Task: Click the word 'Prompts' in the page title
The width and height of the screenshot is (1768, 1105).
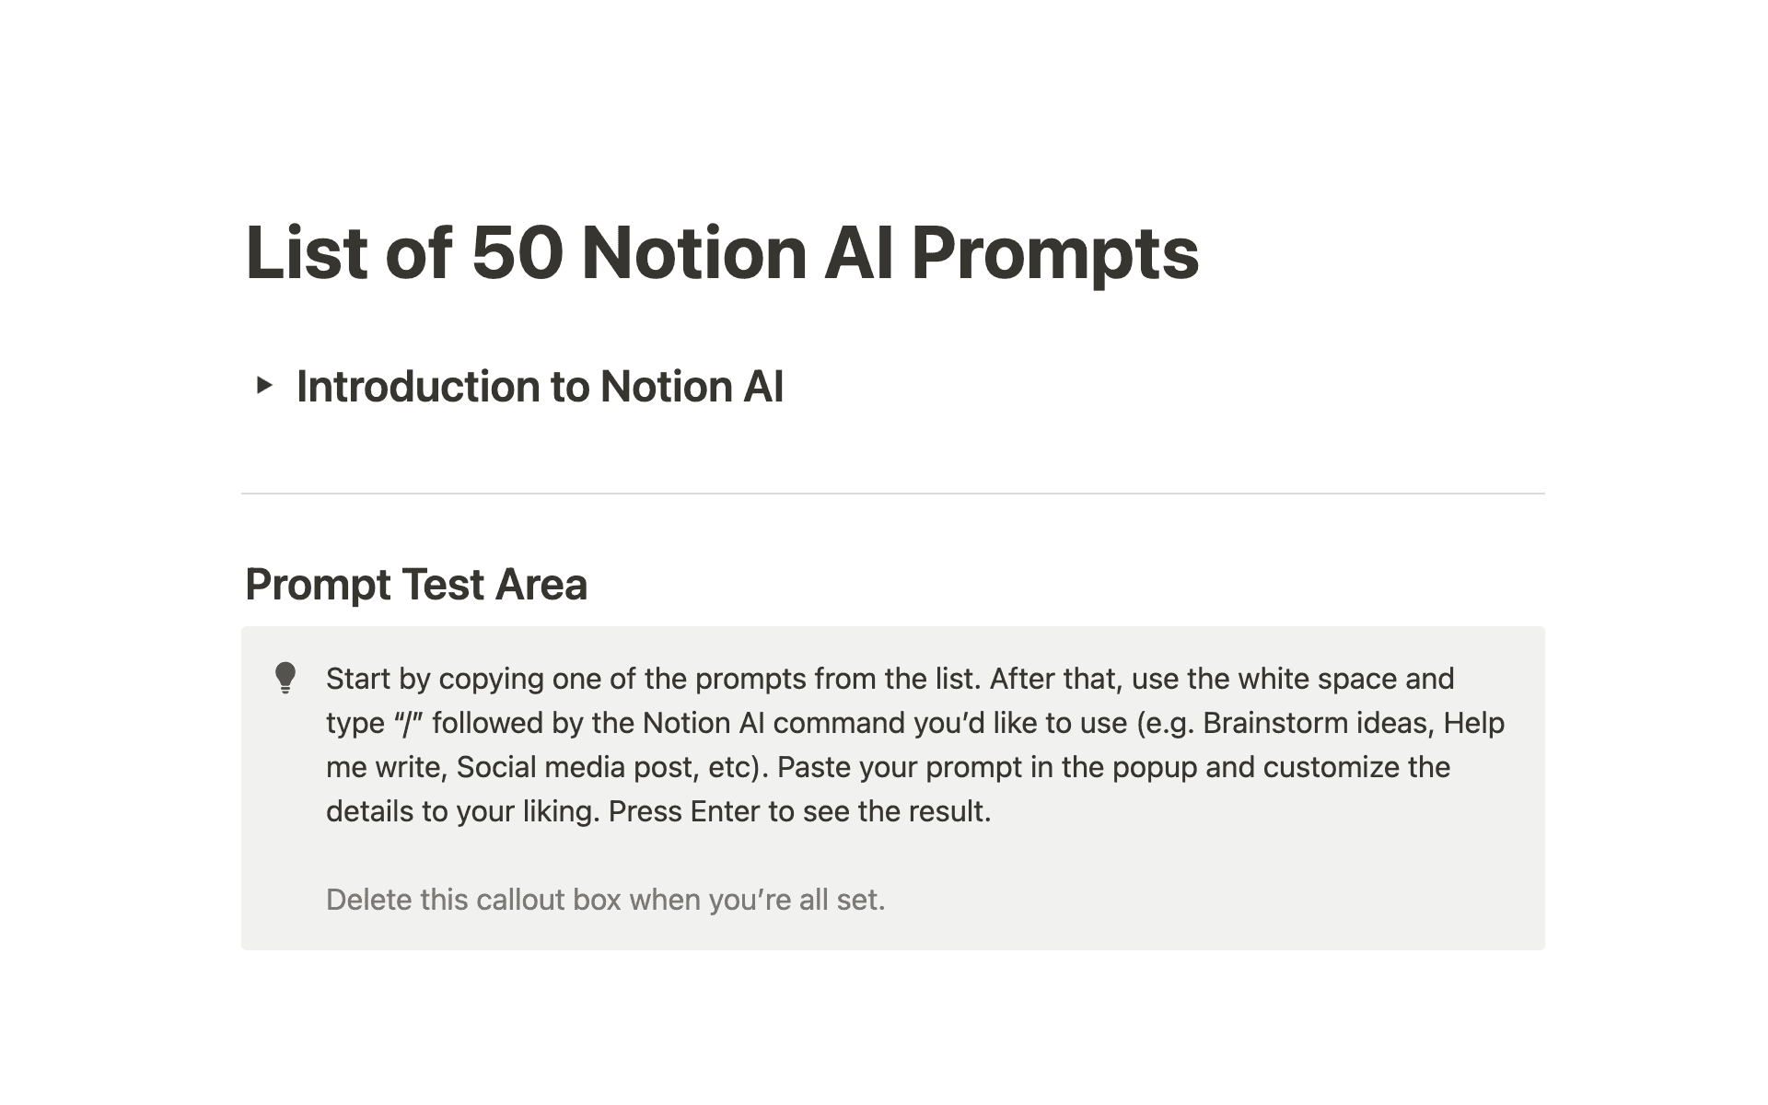Action: (x=1055, y=252)
